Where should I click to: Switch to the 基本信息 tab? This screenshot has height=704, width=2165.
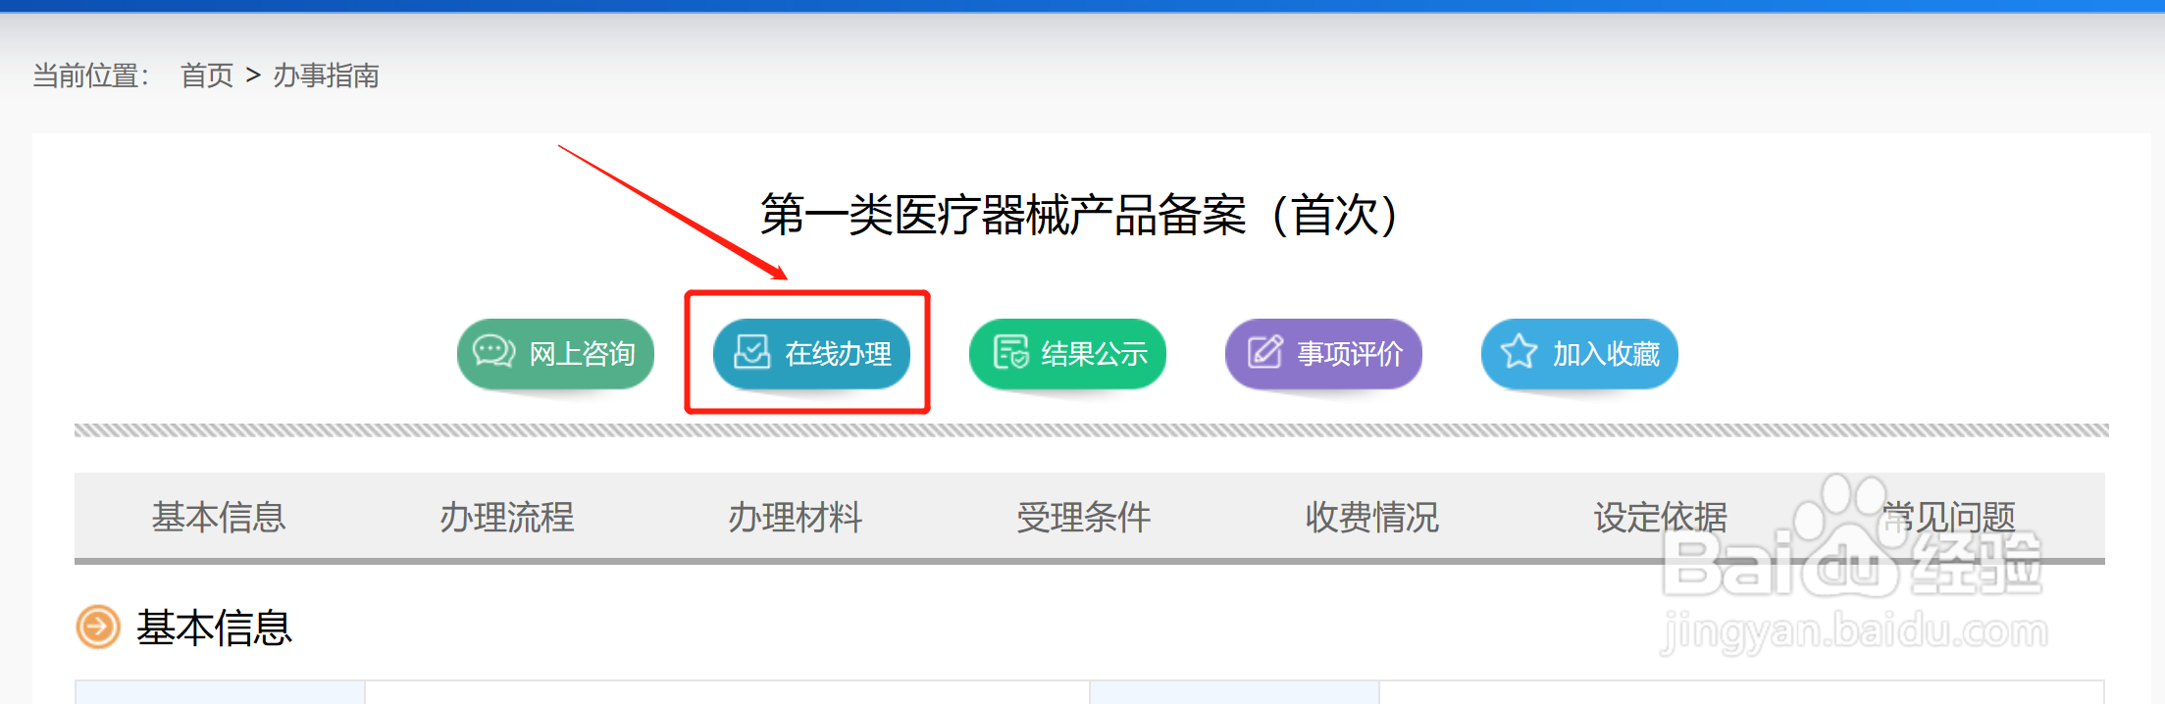pos(219,517)
